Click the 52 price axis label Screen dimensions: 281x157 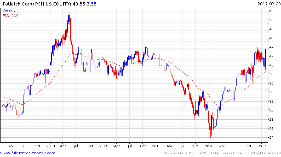[271, 11]
